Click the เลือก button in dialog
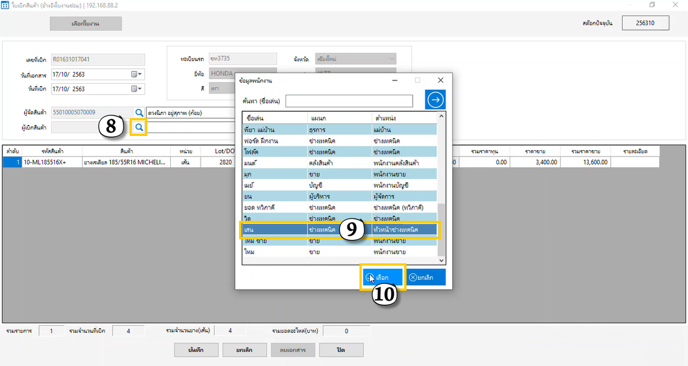 (x=382, y=278)
